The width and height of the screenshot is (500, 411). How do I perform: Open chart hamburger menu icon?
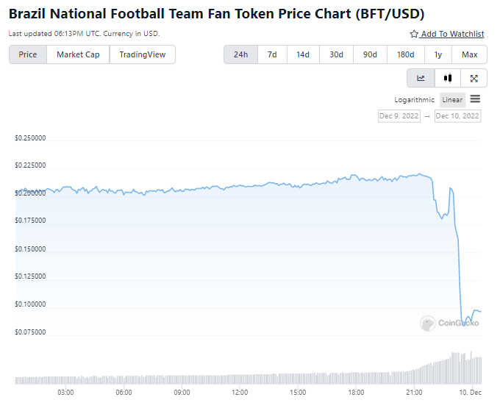pos(475,99)
